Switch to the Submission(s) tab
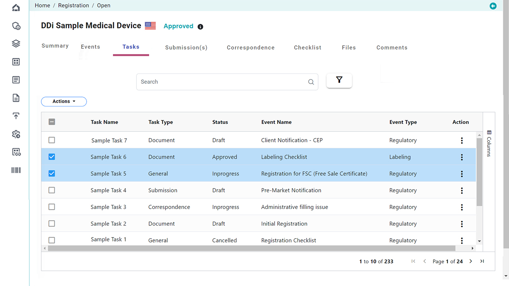This screenshot has width=509, height=286. pyautogui.click(x=186, y=48)
